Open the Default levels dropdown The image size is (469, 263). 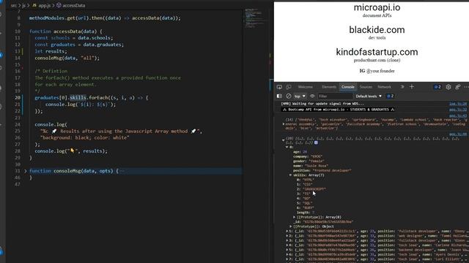tap(369, 96)
